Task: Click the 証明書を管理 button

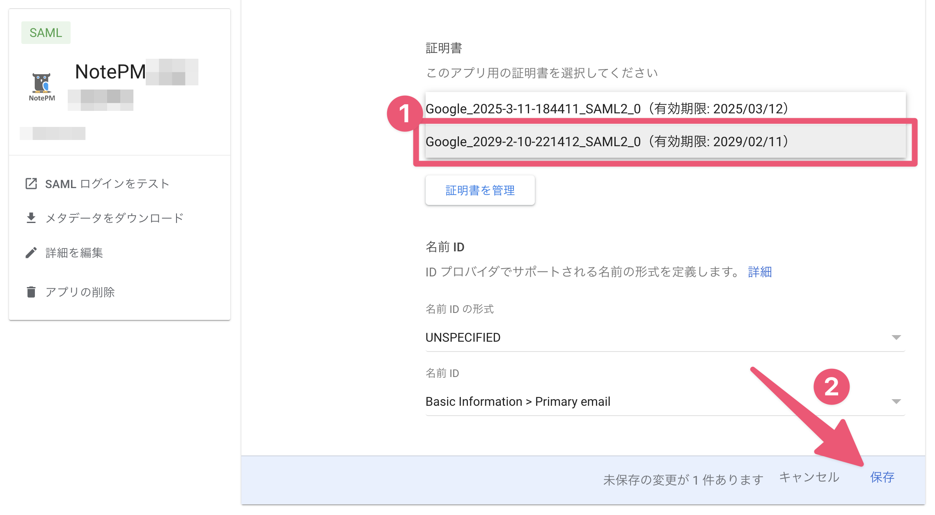Action: pyautogui.click(x=480, y=190)
